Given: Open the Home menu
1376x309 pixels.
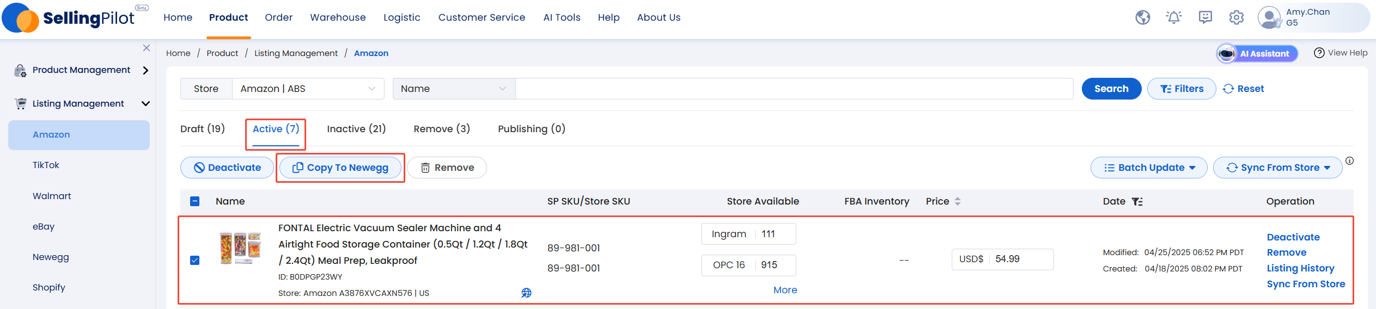Looking at the screenshot, I should [x=178, y=17].
